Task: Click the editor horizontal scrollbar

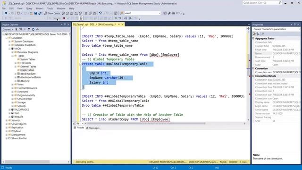Action: pos(146,123)
